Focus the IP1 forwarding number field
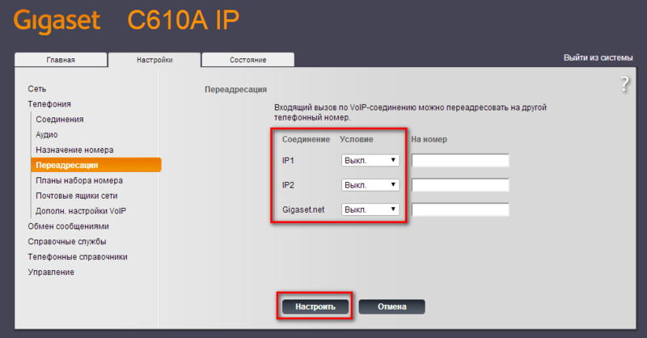Image resolution: width=647 pixels, height=338 pixels. coord(460,161)
